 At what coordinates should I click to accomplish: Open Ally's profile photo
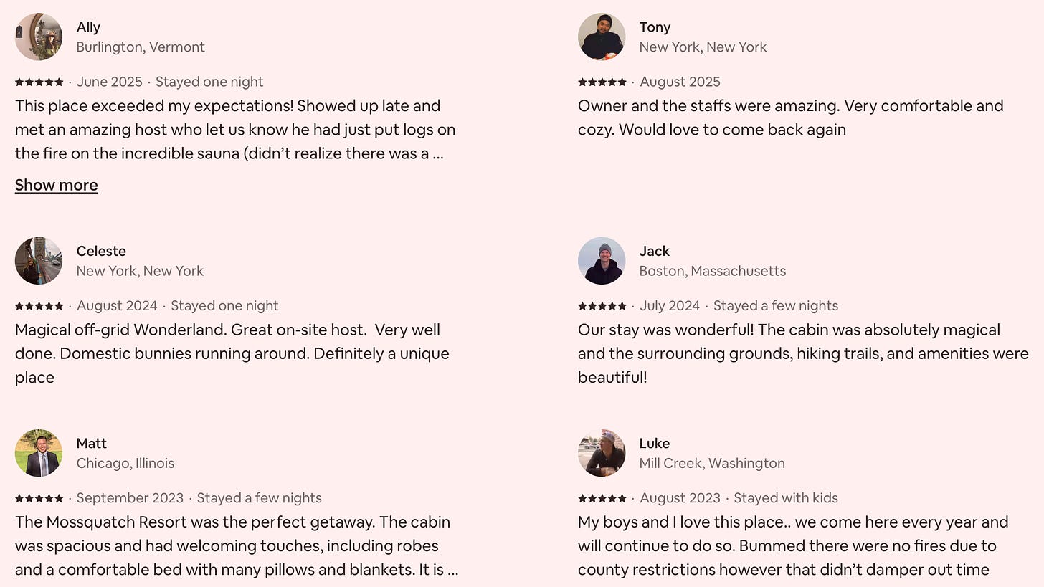pyautogui.click(x=39, y=37)
